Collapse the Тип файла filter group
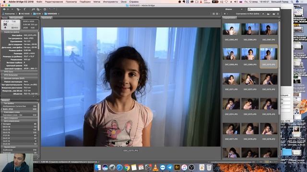 [x=20, y=103]
